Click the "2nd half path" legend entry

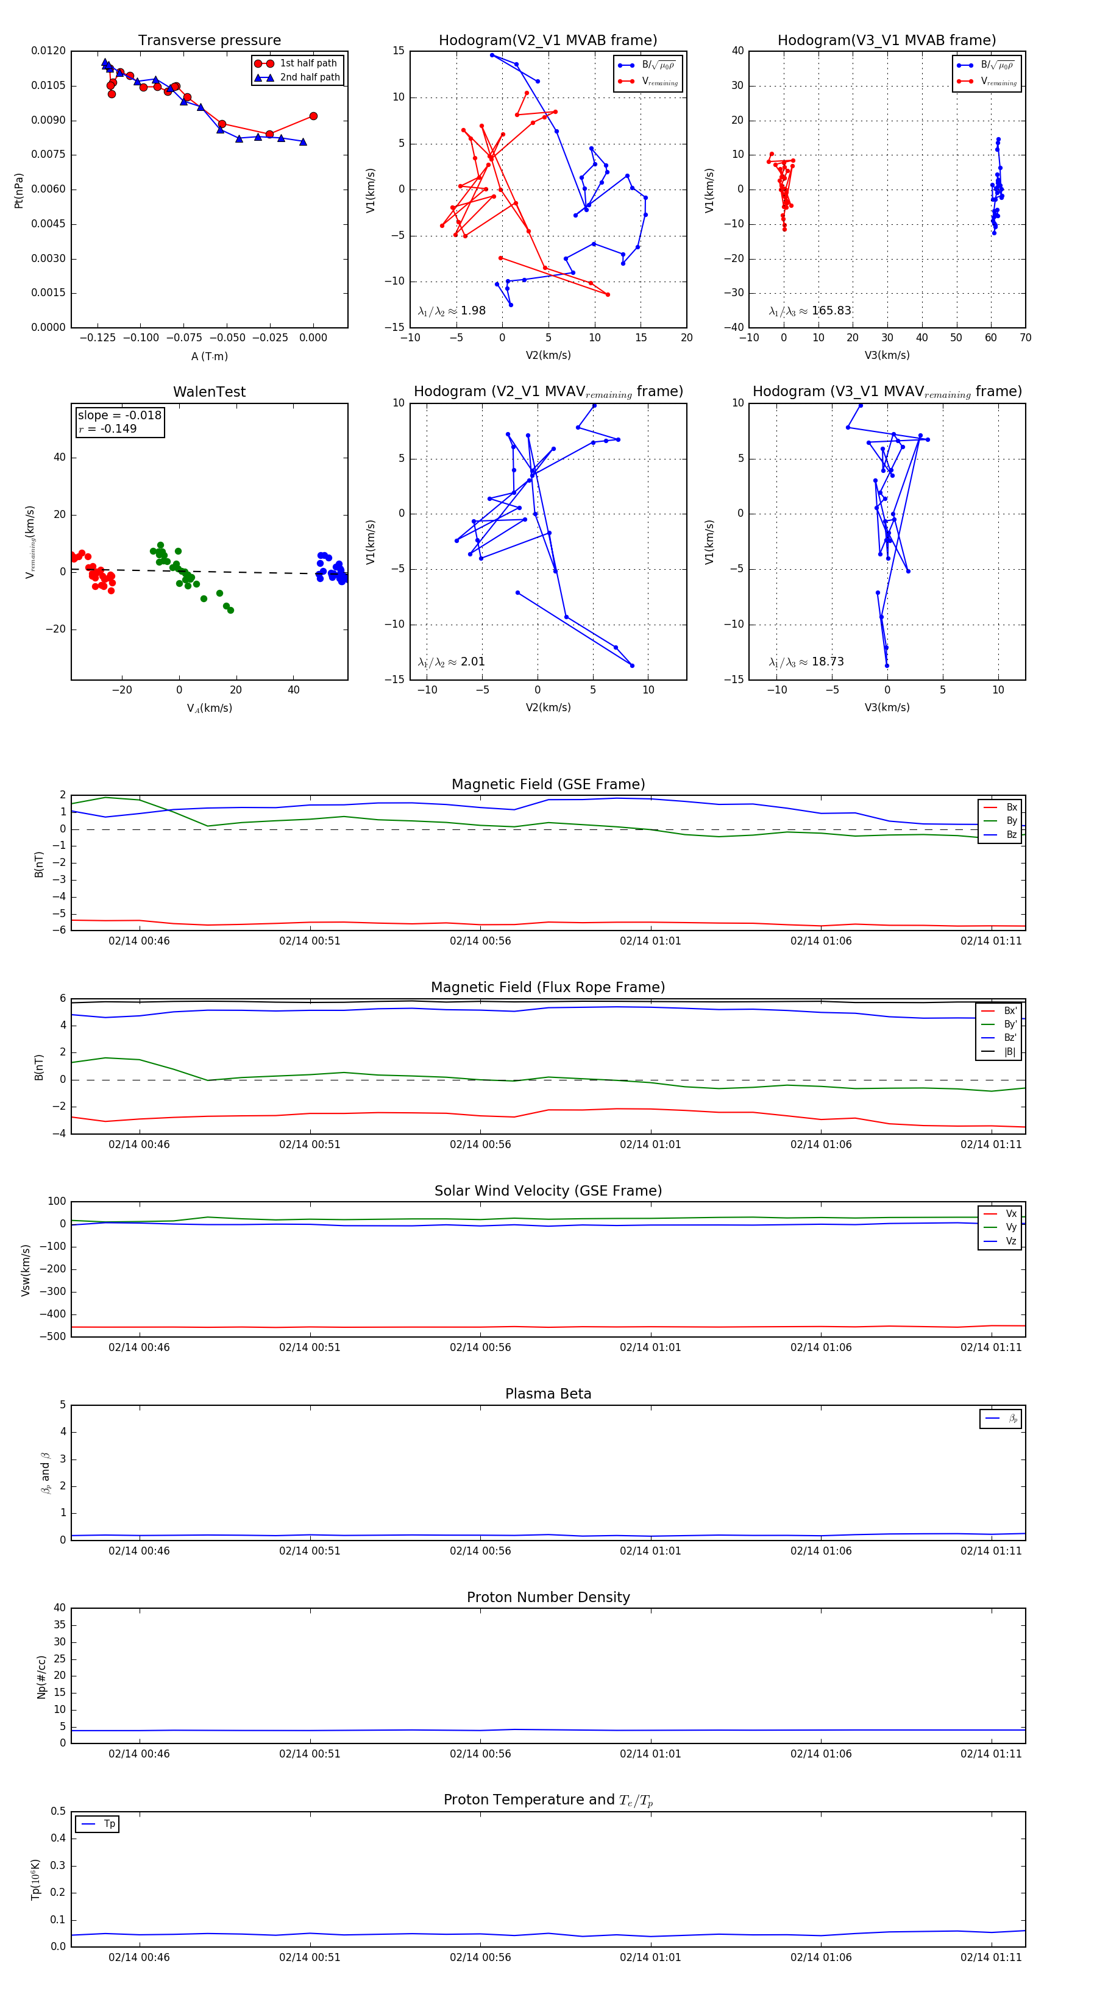(x=297, y=77)
